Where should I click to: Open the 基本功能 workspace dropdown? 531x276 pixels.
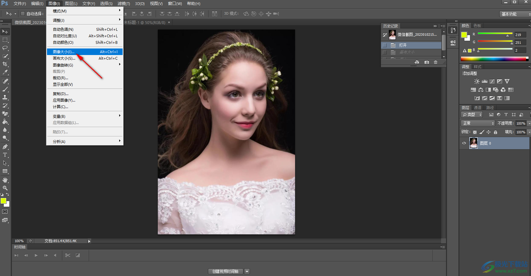(x=515, y=14)
